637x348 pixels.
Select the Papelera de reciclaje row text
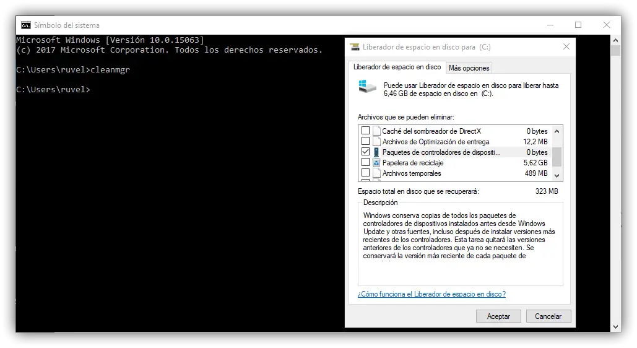click(413, 163)
